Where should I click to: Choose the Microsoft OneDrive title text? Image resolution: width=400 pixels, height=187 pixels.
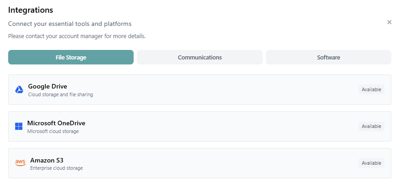[56, 123]
